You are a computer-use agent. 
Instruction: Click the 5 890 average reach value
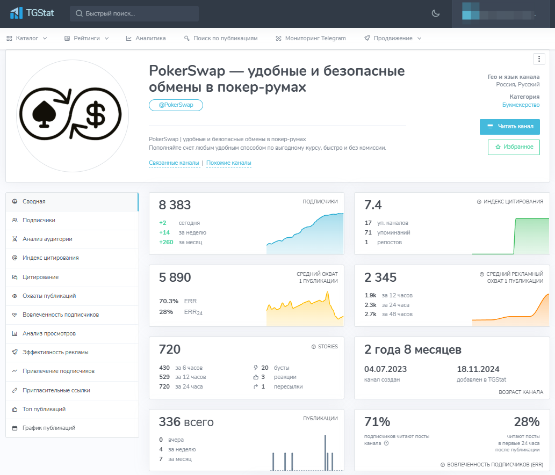click(175, 277)
